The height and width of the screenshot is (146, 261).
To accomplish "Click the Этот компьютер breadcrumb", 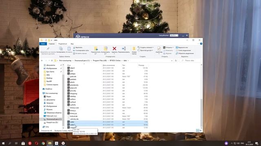I will 65,60.
